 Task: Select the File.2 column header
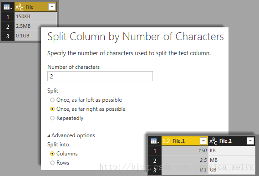point(232,141)
